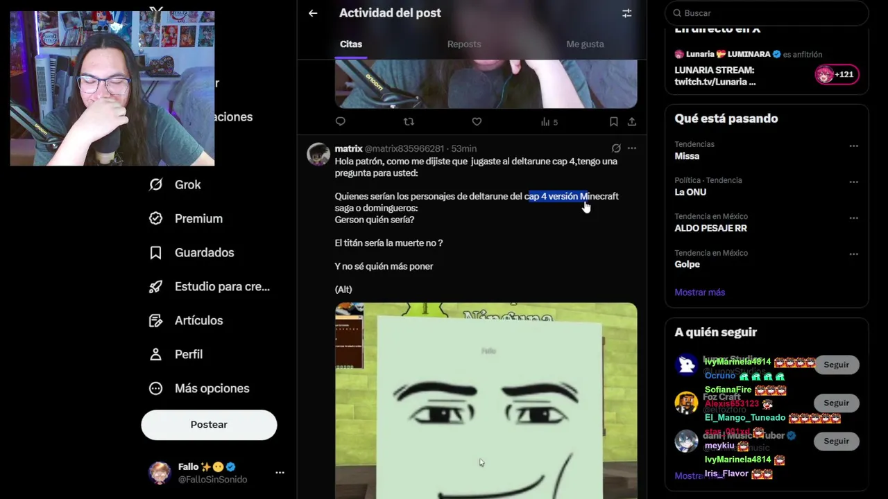
Task: Open Grok explain icon on matrix post
Action: 615,148
